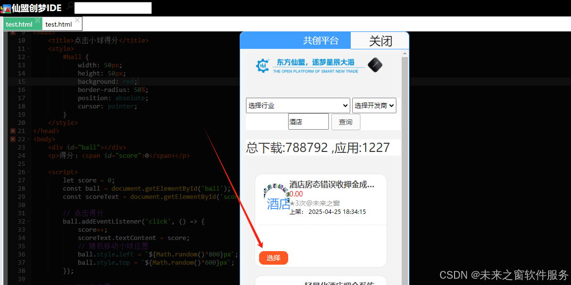
Task: Click the blue gear logo in the banner
Action: tap(262, 66)
